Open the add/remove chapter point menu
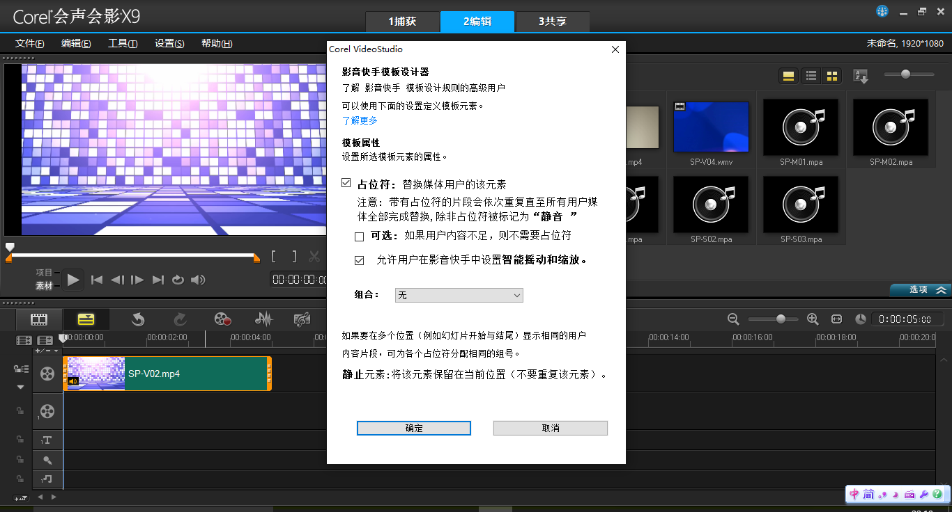The width and height of the screenshot is (952, 512). 47,351
